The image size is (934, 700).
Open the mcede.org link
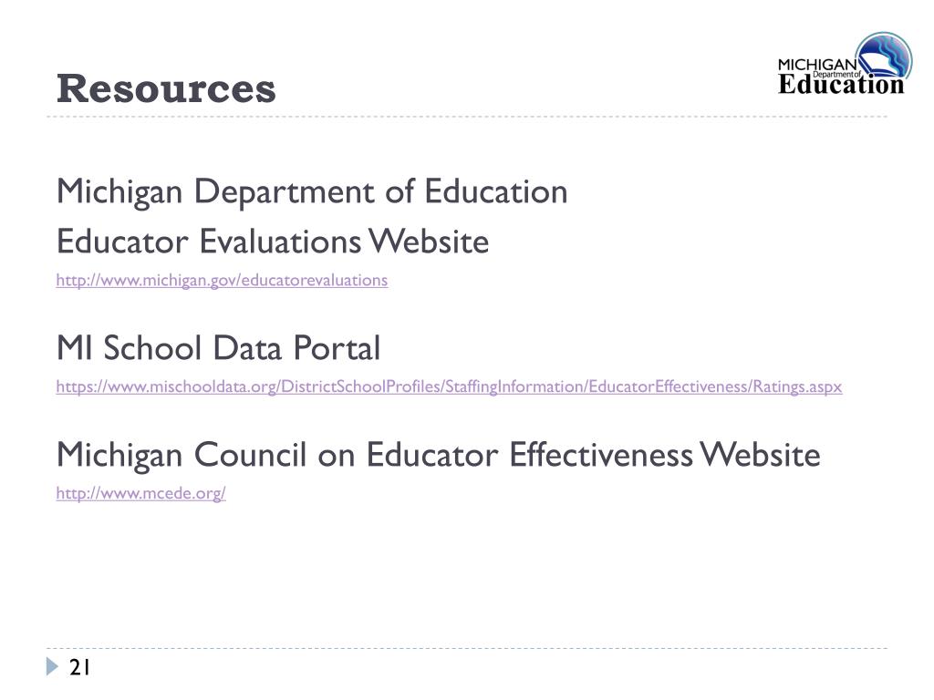coord(140,493)
